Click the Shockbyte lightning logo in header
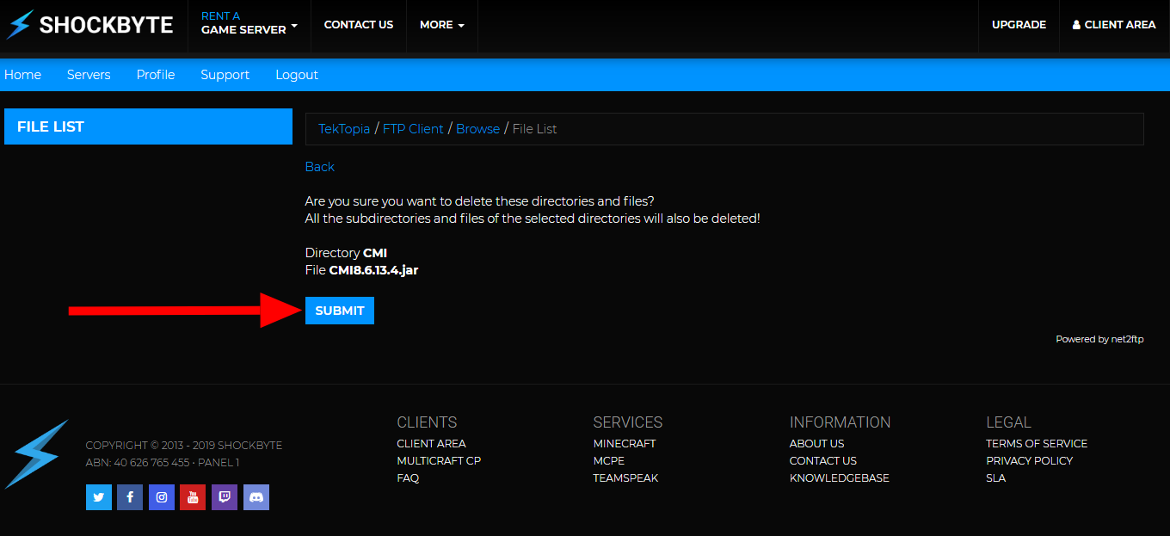The height and width of the screenshot is (536, 1170). (x=19, y=24)
